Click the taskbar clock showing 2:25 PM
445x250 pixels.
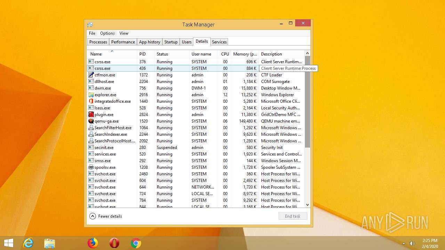point(430,243)
